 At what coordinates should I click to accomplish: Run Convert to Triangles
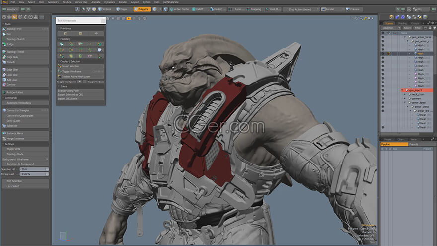coord(25,110)
